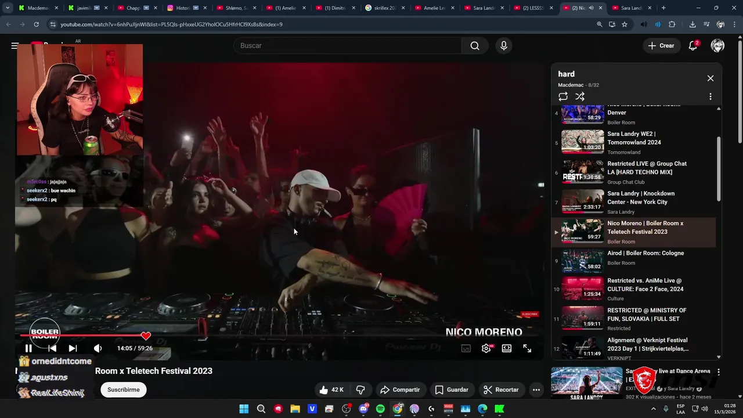Play Sara Landry WE2 Tomorrowland 2024
The height and width of the screenshot is (418, 743).
pos(633,142)
